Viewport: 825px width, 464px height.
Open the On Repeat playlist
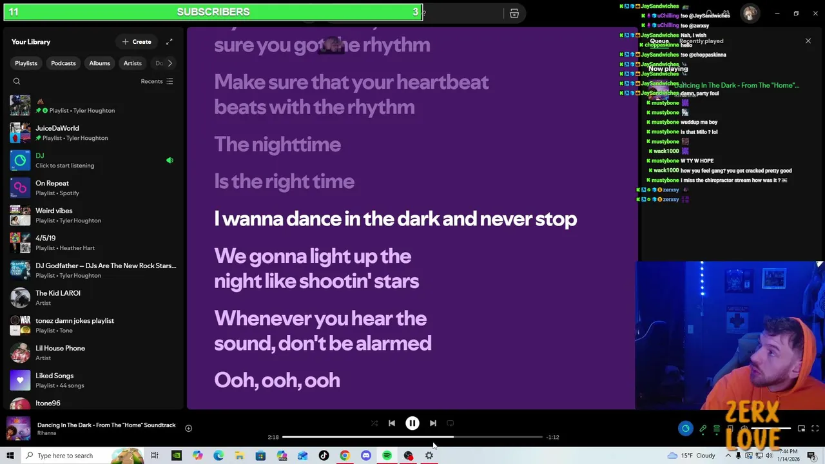(x=93, y=188)
